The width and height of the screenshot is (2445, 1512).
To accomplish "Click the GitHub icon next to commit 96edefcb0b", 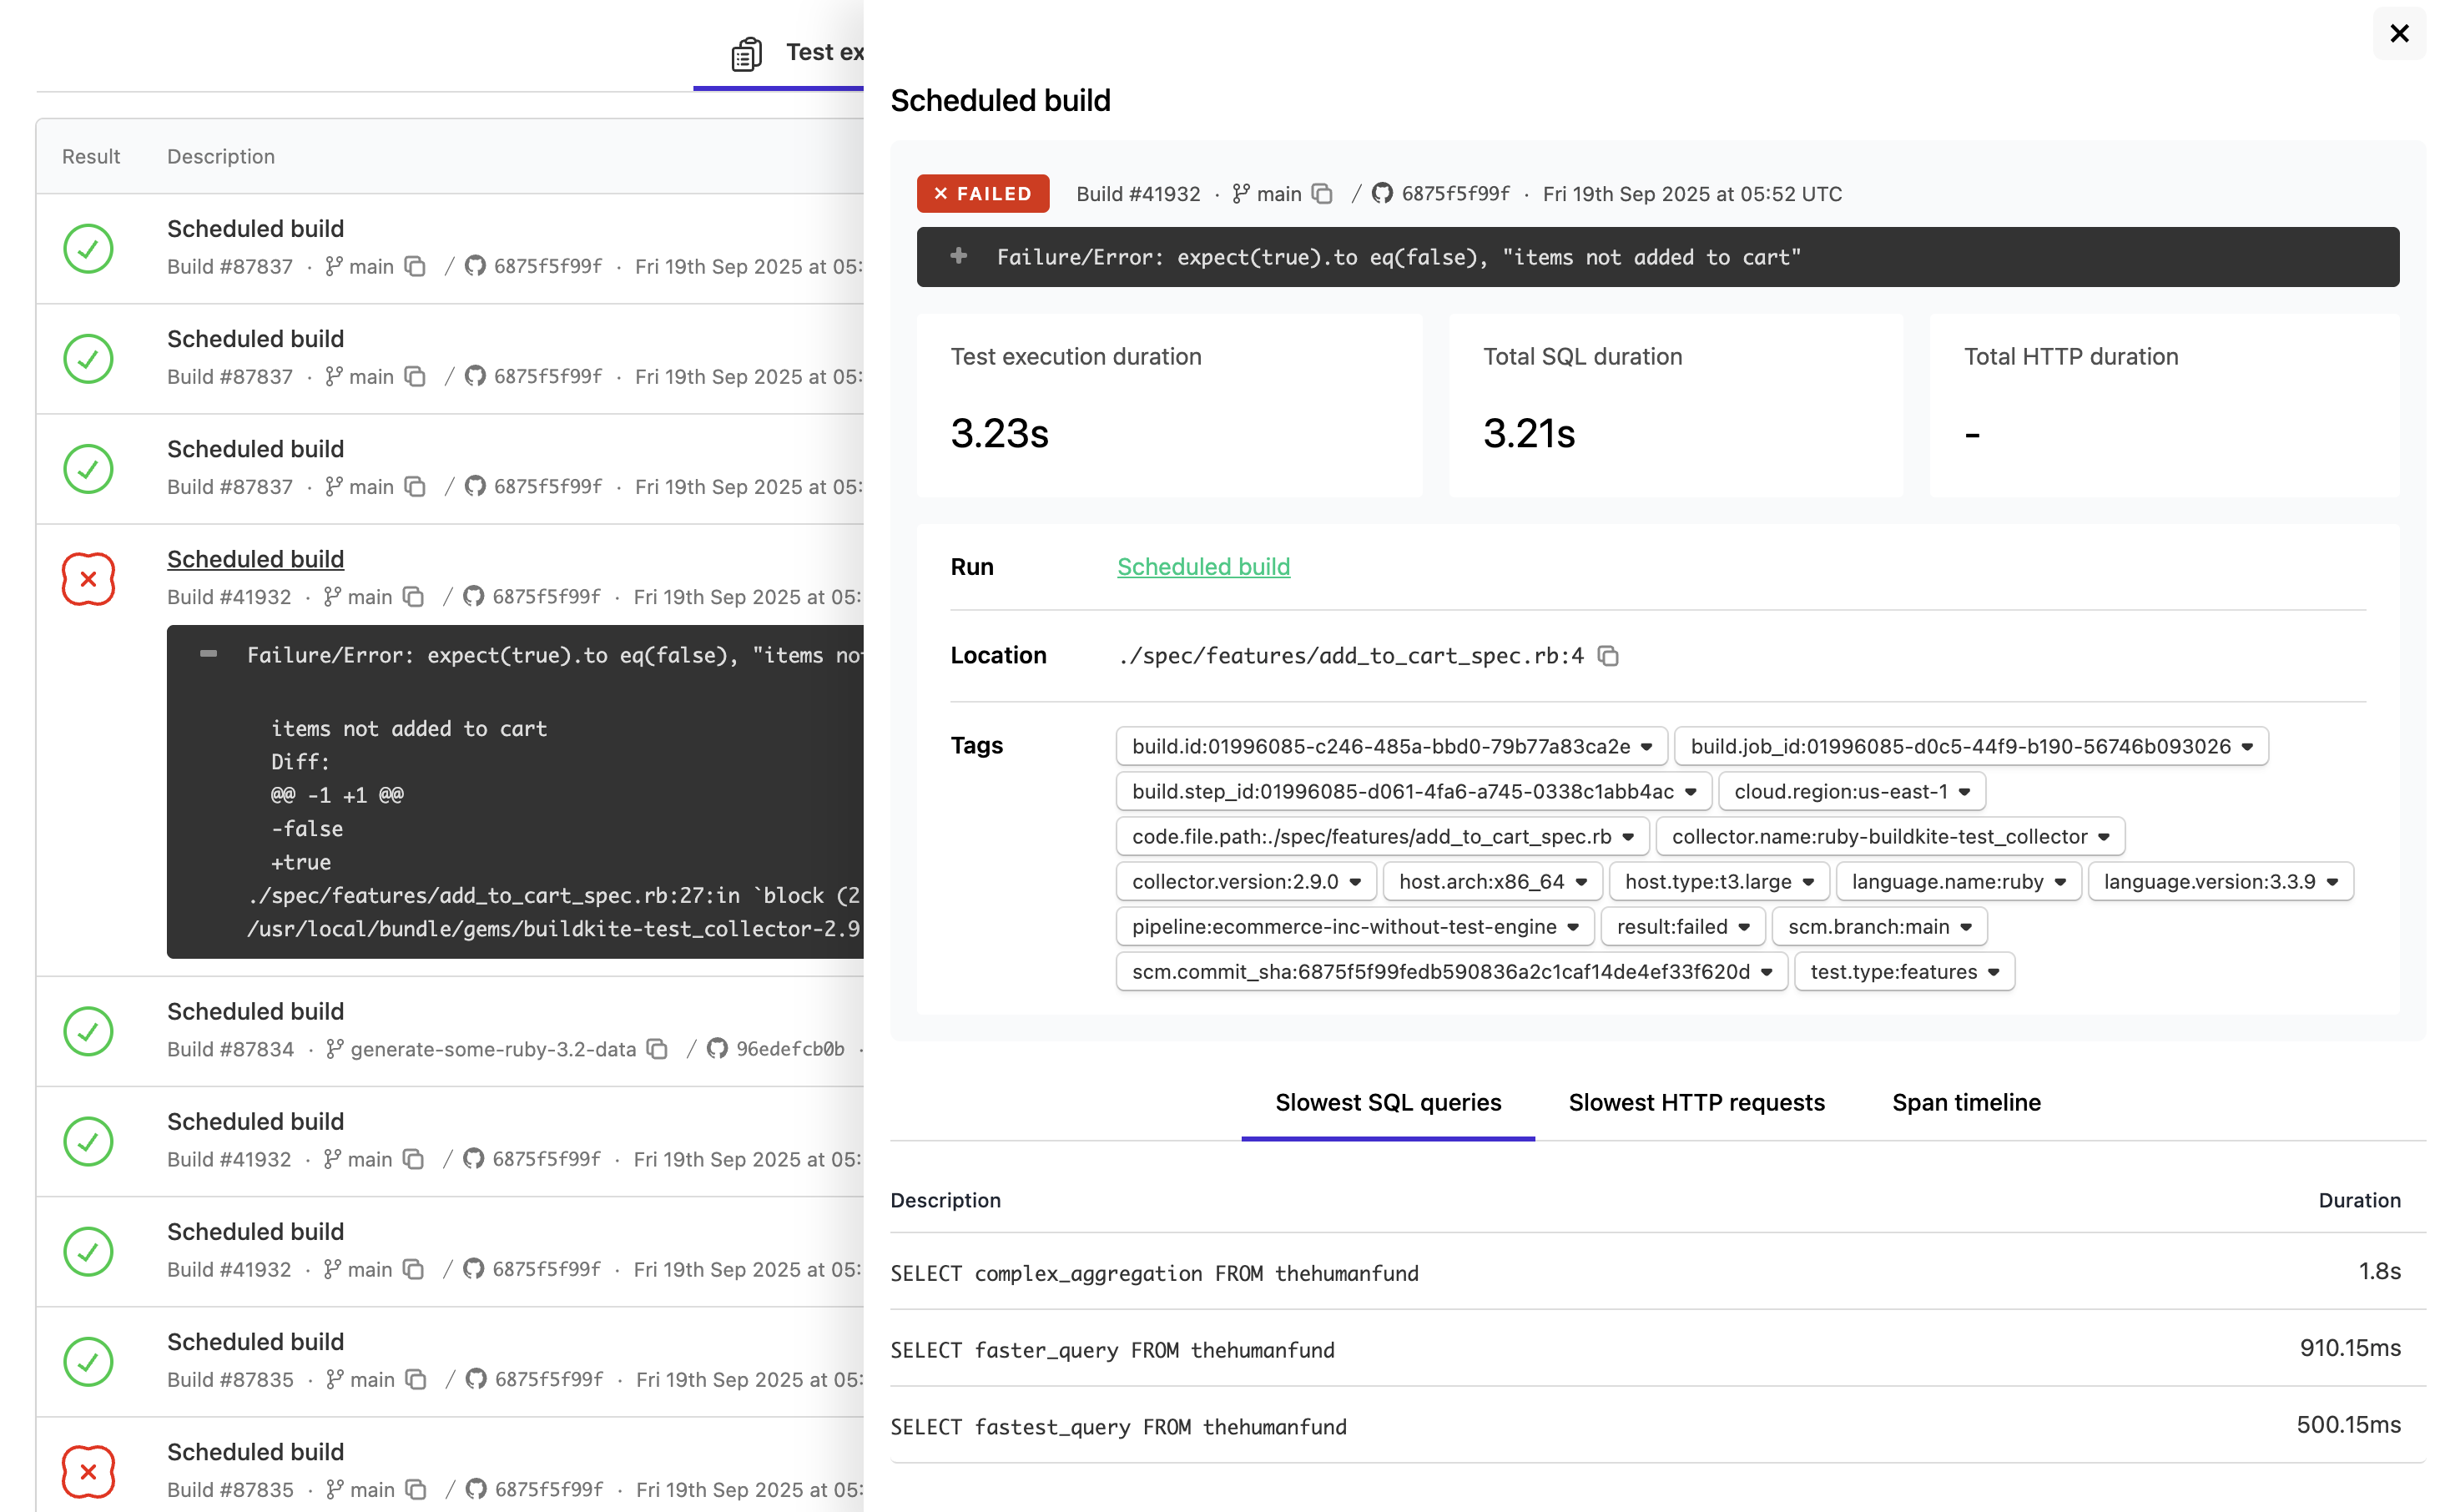I will (x=716, y=1049).
